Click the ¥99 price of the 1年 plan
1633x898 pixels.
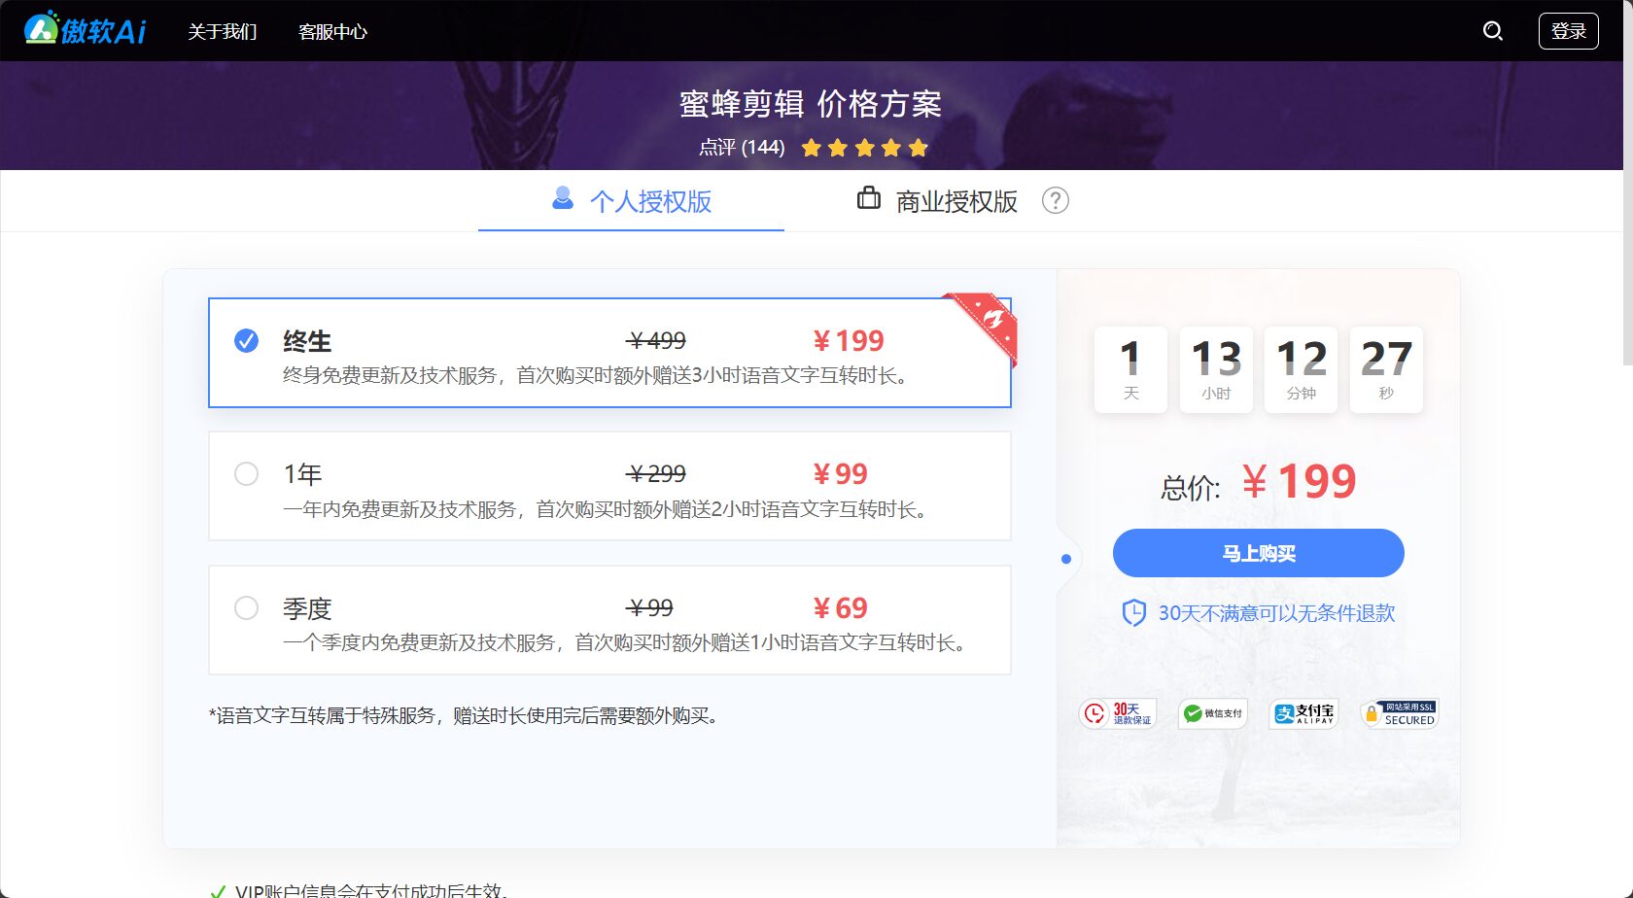841,474
